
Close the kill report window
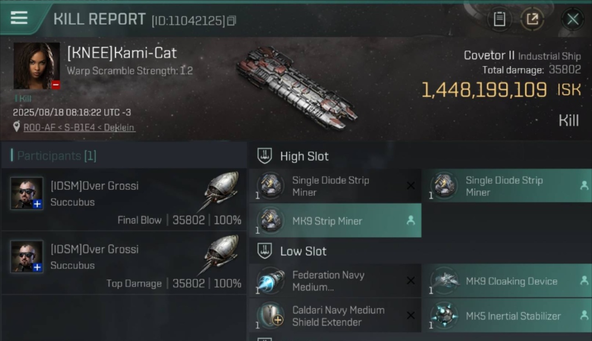572,19
